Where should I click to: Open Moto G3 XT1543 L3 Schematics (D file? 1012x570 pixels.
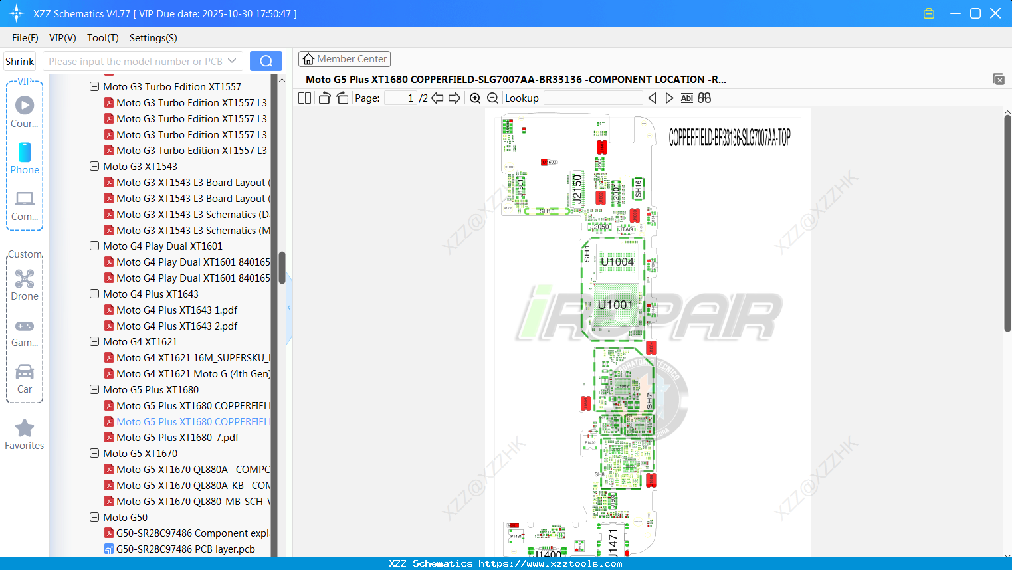tap(187, 214)
